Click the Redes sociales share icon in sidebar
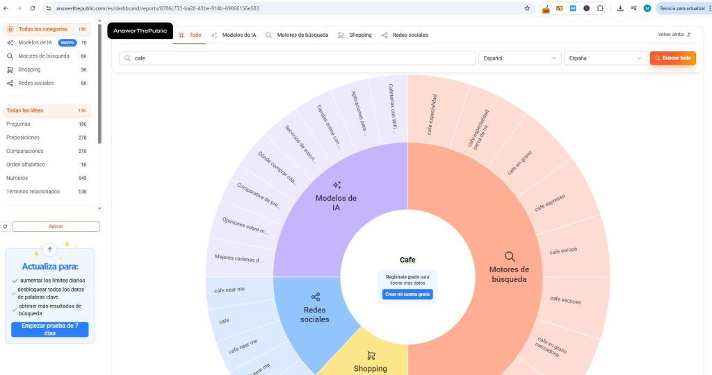712x375 pixels. point(10,83)
